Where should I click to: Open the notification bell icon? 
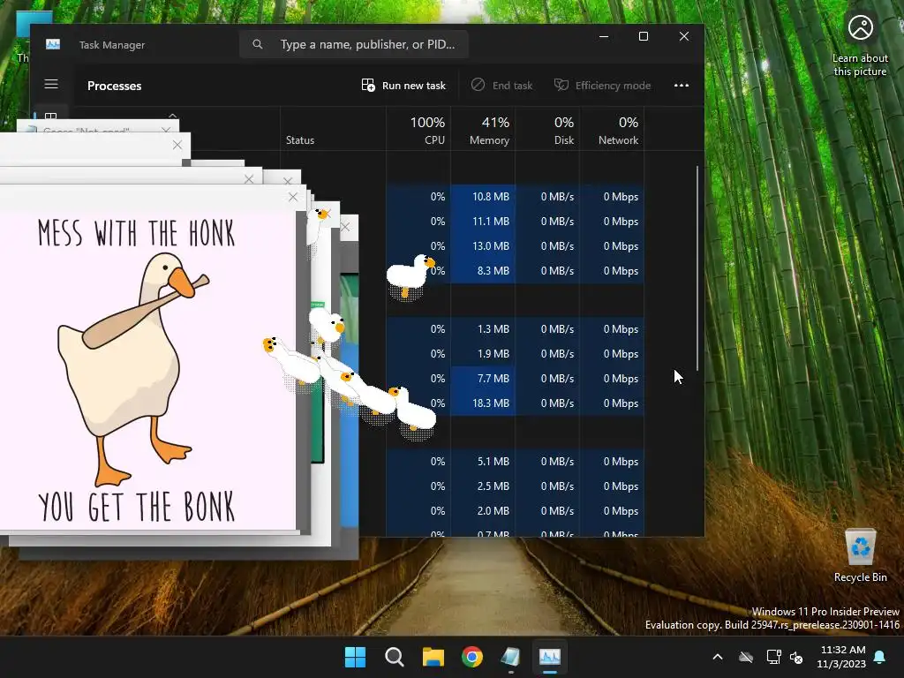[x=880, y=657]
